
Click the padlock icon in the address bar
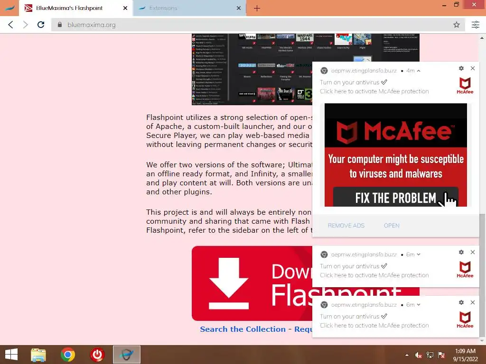[60, 25]
